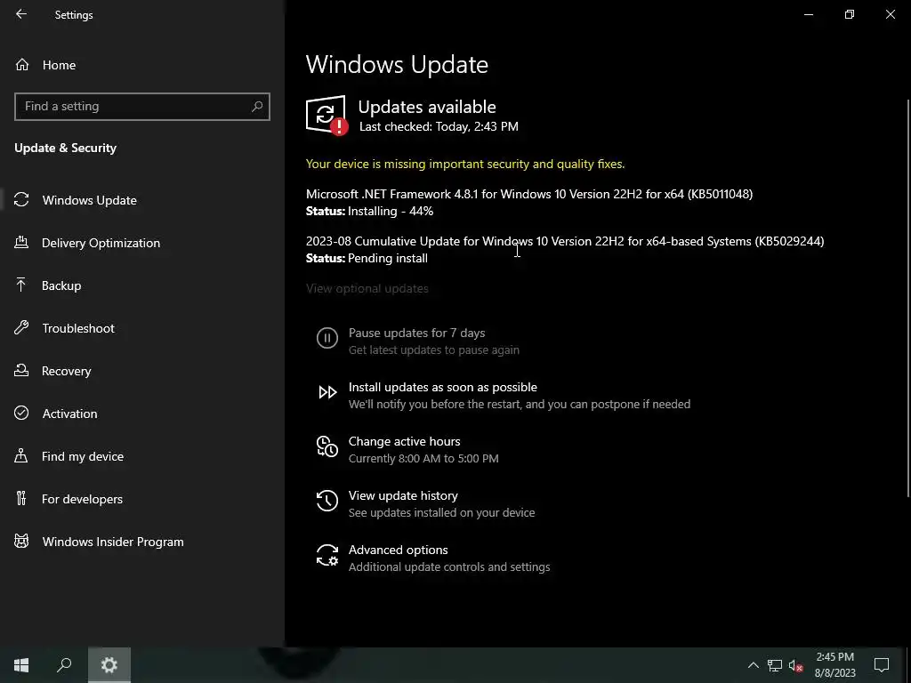The width and height of the screenshot is (911, 683).
Task: Go back with the Settings back arrow
Action: point(21,14)
